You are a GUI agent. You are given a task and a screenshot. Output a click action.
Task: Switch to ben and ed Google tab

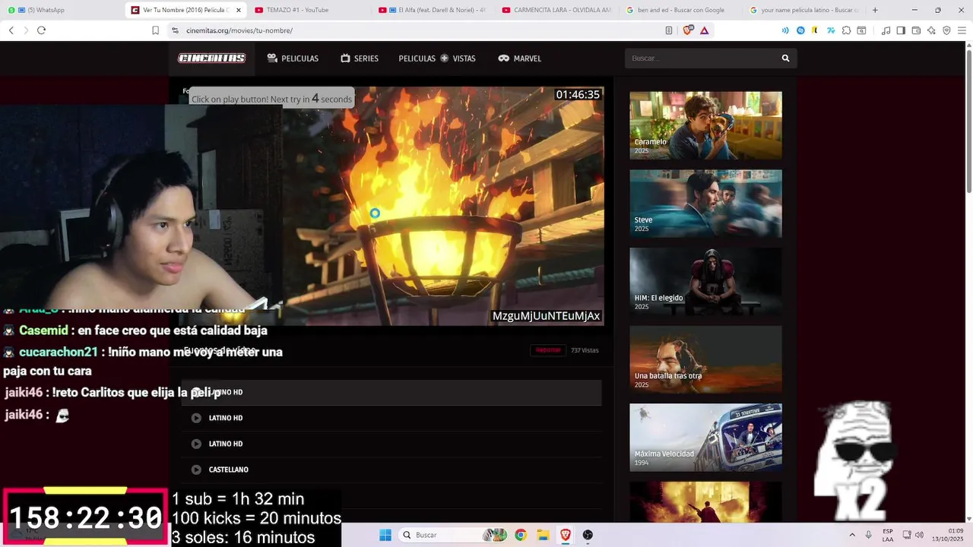click(682, 10)
